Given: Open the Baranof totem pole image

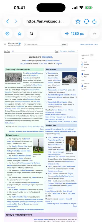Looking at the screenshot, I should [x=38, y=145].
